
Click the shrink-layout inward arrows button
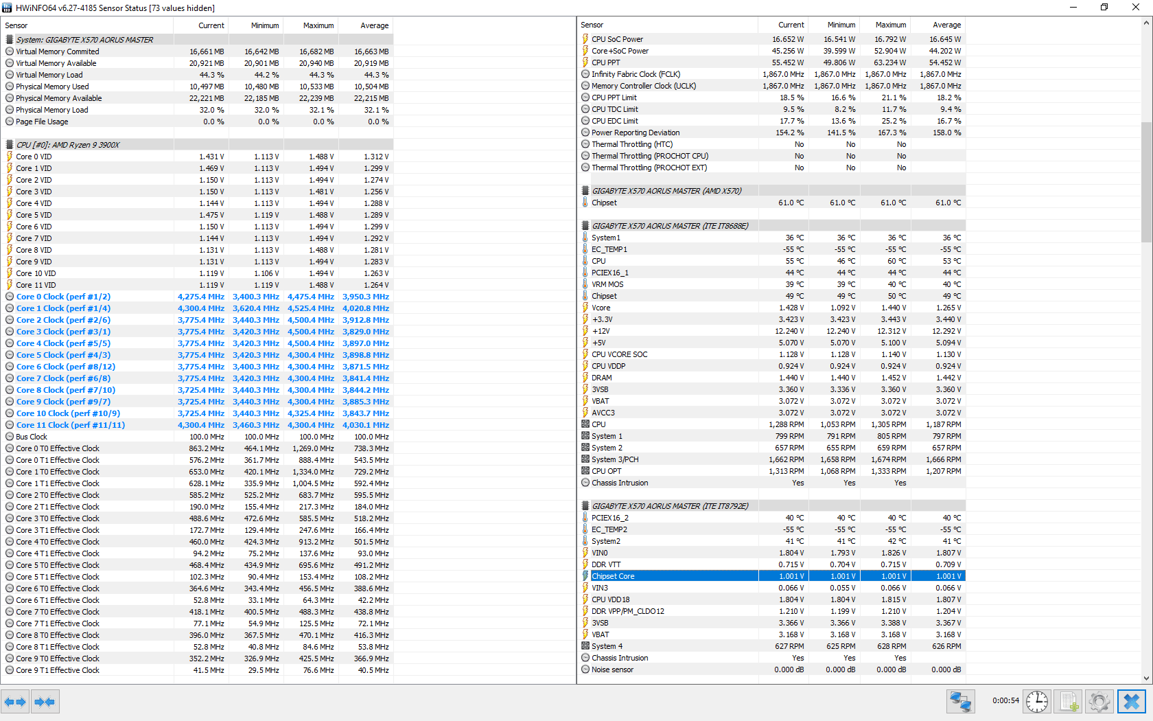coord(45,702)
